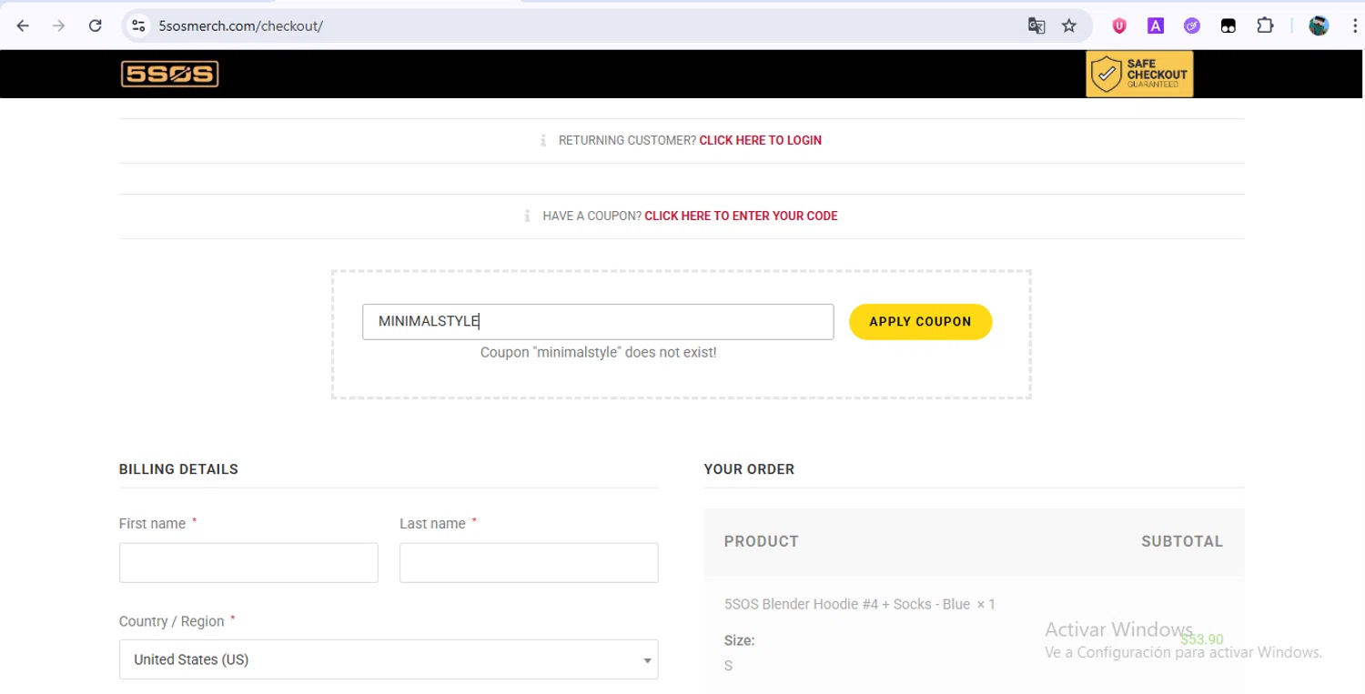The image size is (1365, 694).
Task: Click the info icon beside Have a Coupon
Action: pyautogui.click(x=527, y=216)
